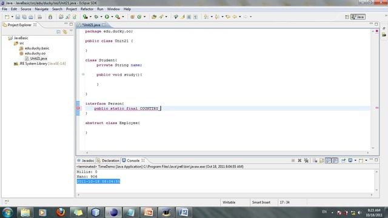Click the Display Selected Console icon
This screenshot has height=218, width=388.
(350, 160)
